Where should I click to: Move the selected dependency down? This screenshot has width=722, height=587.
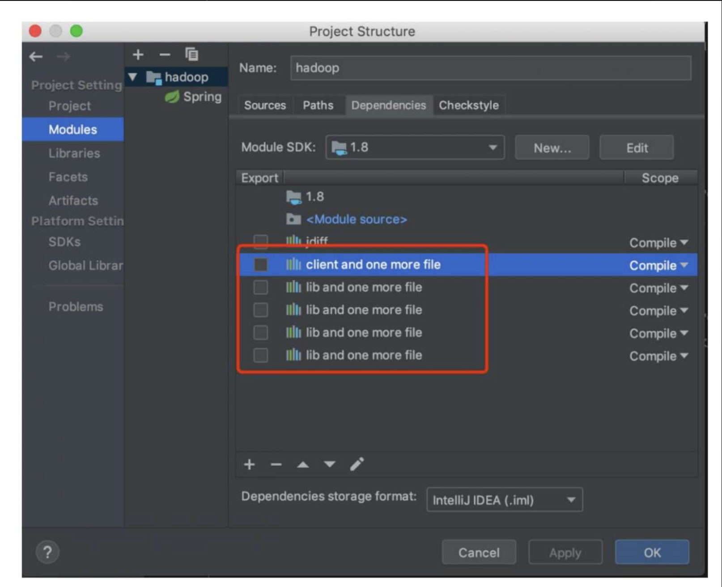pos(330,464)
